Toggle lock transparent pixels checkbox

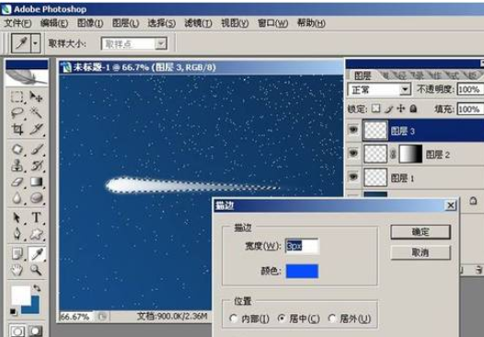(x=375, y=109)
